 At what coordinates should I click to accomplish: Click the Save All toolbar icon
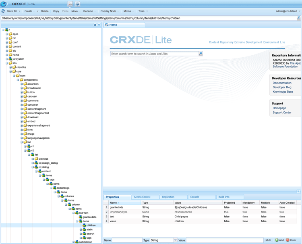click(3, 11)
